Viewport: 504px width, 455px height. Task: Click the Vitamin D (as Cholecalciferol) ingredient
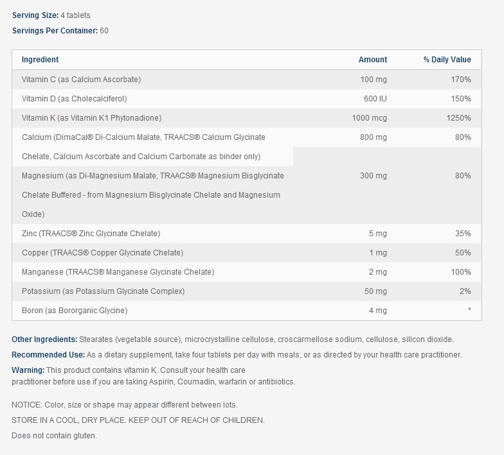click(x=75, y=99)
